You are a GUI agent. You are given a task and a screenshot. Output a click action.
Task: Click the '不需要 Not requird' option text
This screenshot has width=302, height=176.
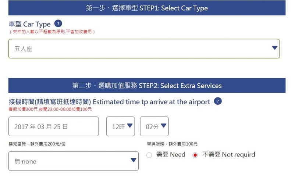(x=228, y=154)
